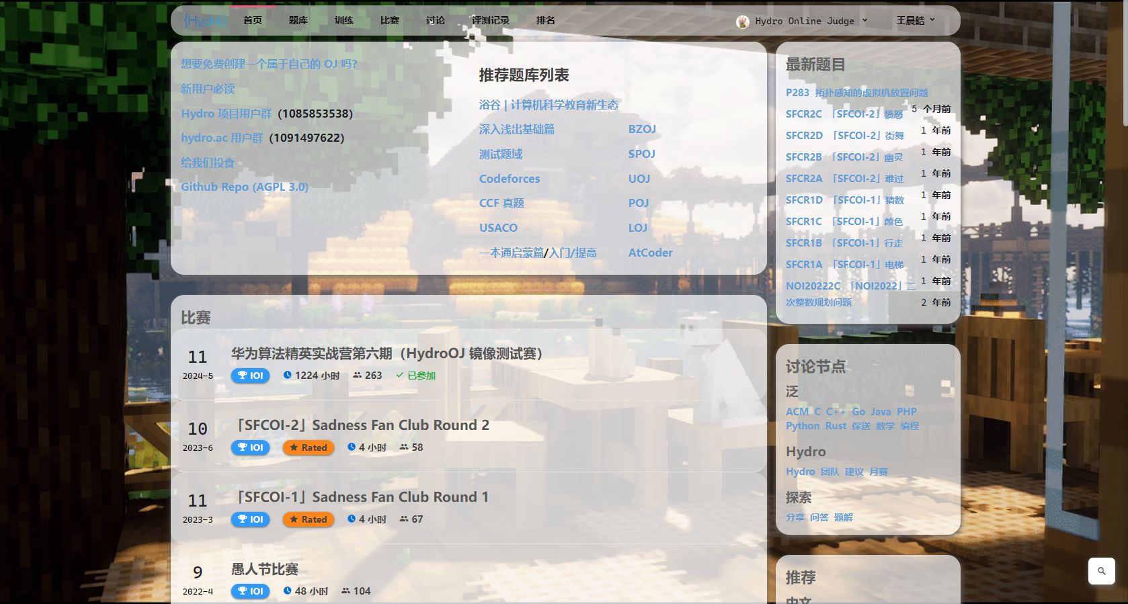Click Hydro 项目用户群 link
The height and width of the screenshot is (604, 1128).
227,114
